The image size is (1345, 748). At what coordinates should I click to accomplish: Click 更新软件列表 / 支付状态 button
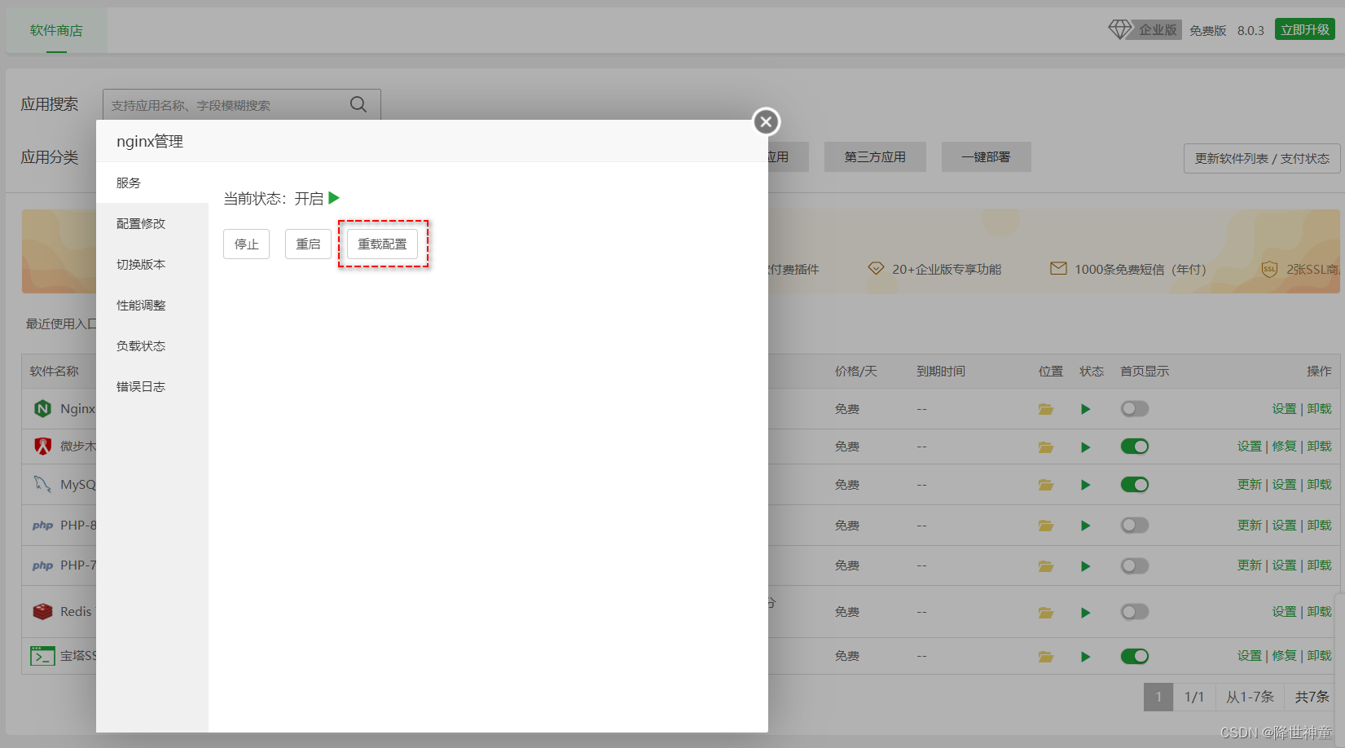click(1262, 158)
